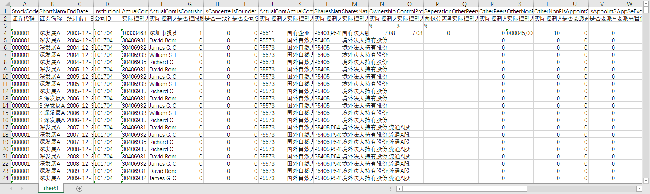Select column G header
This screenshot has width=650, height=194.
[189, 4]
